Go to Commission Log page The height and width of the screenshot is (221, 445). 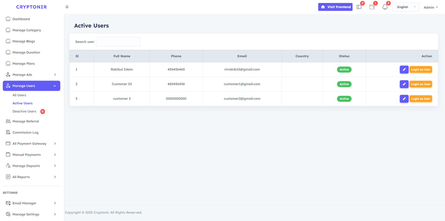(x=25, y=132)
